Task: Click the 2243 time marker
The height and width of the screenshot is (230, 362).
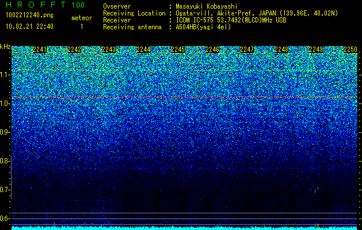Action: [109, 49]
